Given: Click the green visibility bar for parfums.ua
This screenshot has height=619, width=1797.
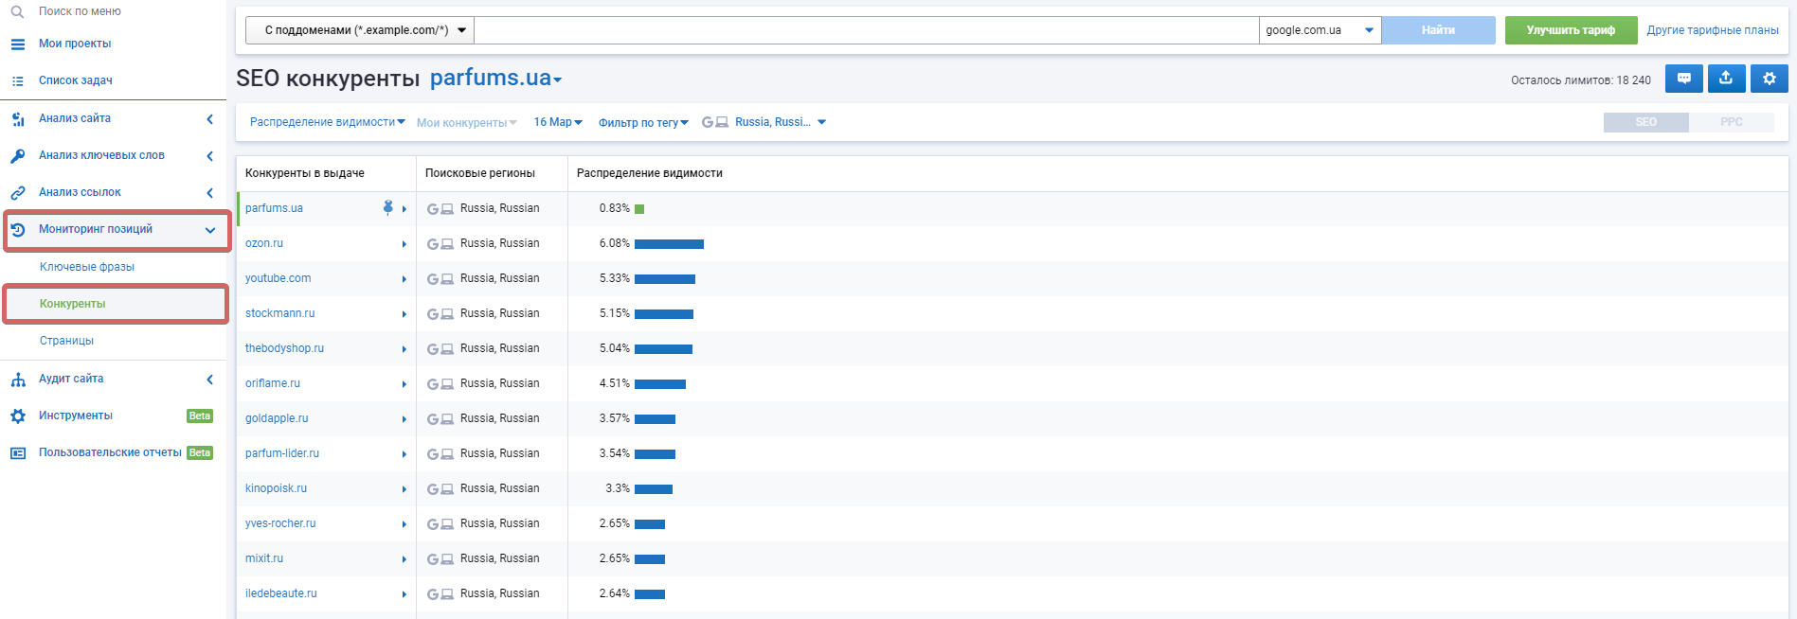Looking at the screenshot, I should click(x=639, y=209).
